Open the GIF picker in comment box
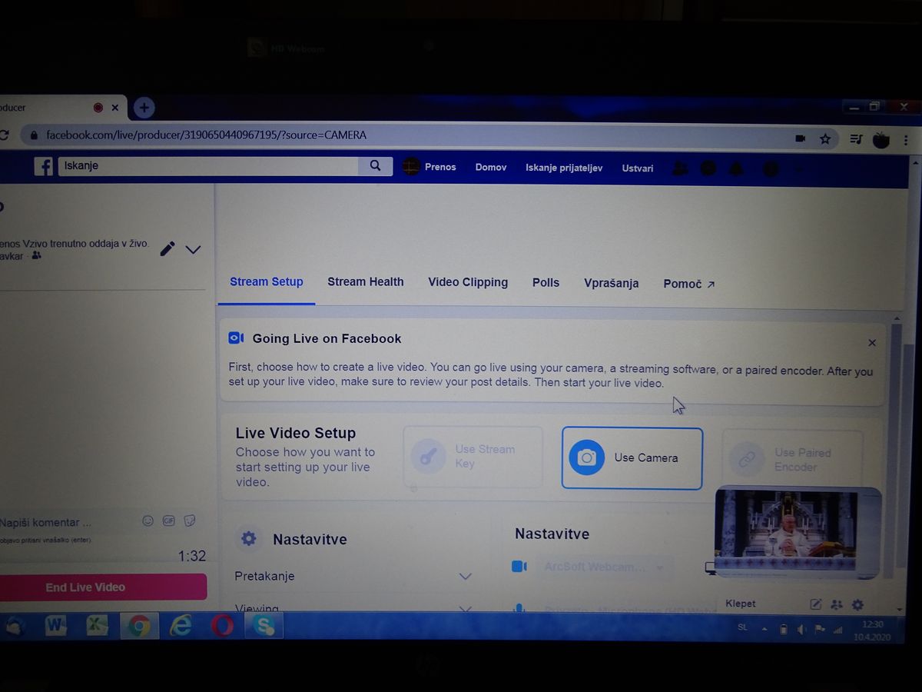 tap(168, 521)
